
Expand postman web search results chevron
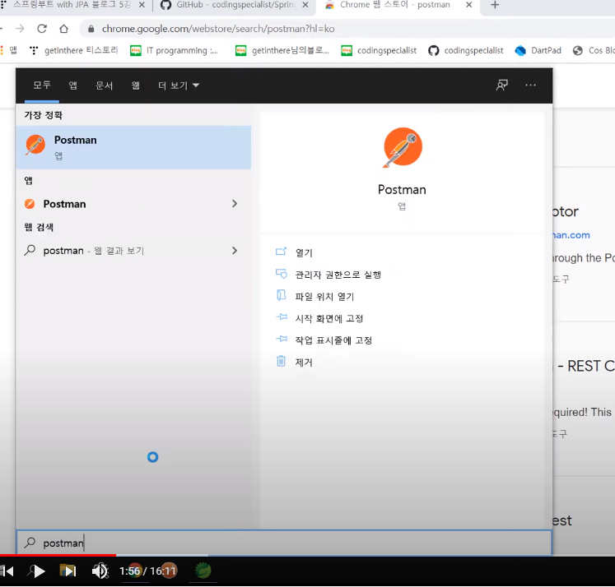coord(235,251)
